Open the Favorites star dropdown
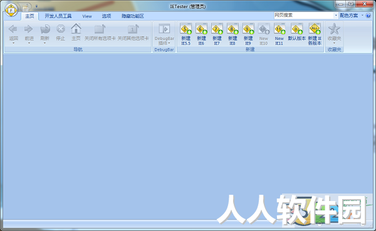 [x=334, y=34]
